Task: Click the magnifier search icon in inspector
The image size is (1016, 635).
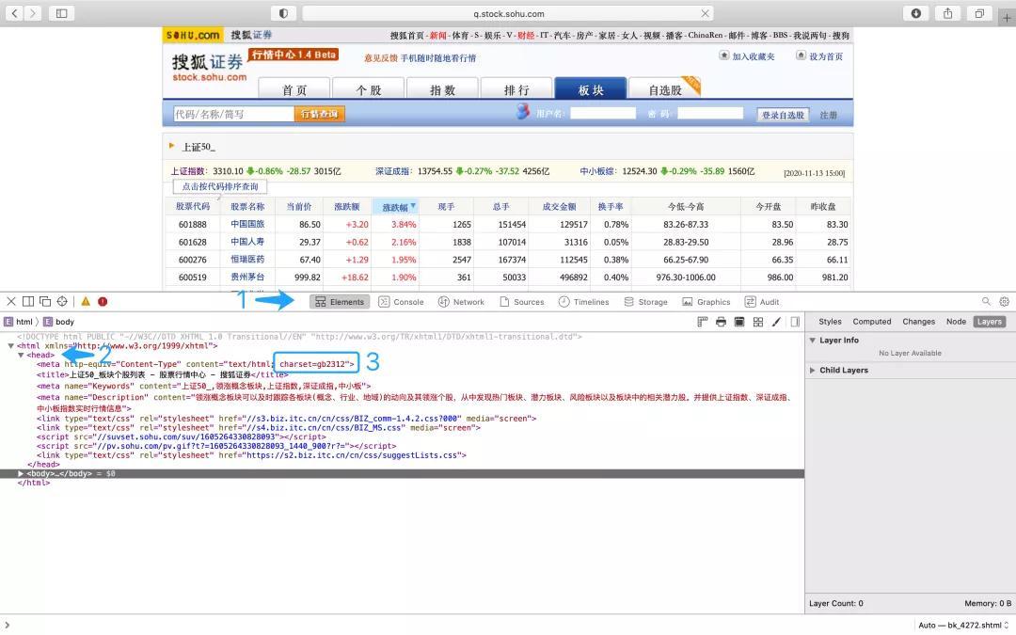Action: 986,301
